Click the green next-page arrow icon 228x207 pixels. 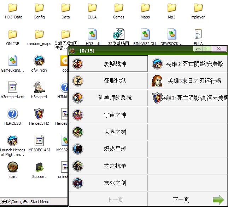(x=218, y=200)
